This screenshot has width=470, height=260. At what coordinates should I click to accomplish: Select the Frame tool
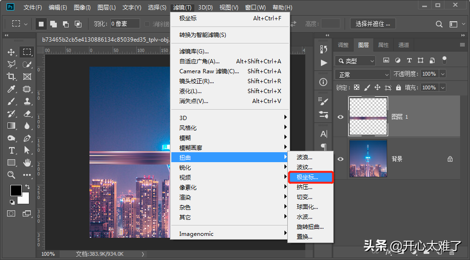pyautogui.click(x=27, y=77)
